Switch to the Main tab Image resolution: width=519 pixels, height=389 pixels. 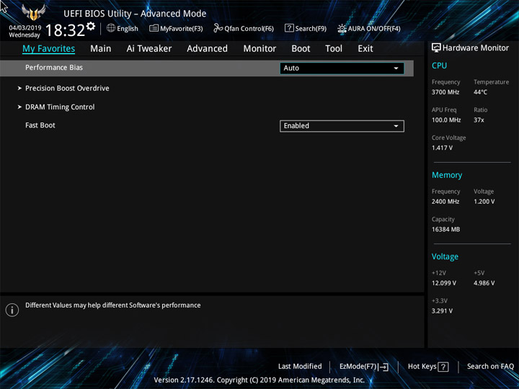(x=101, y=49)
